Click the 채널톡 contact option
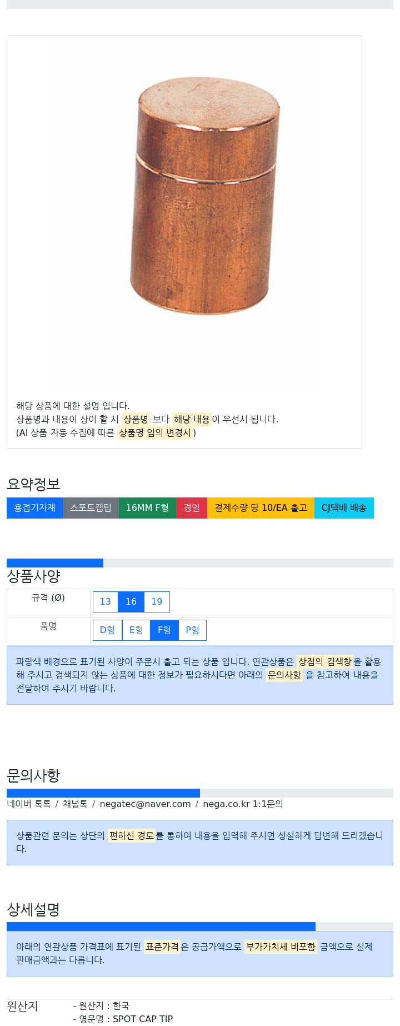 click(75, 804)
